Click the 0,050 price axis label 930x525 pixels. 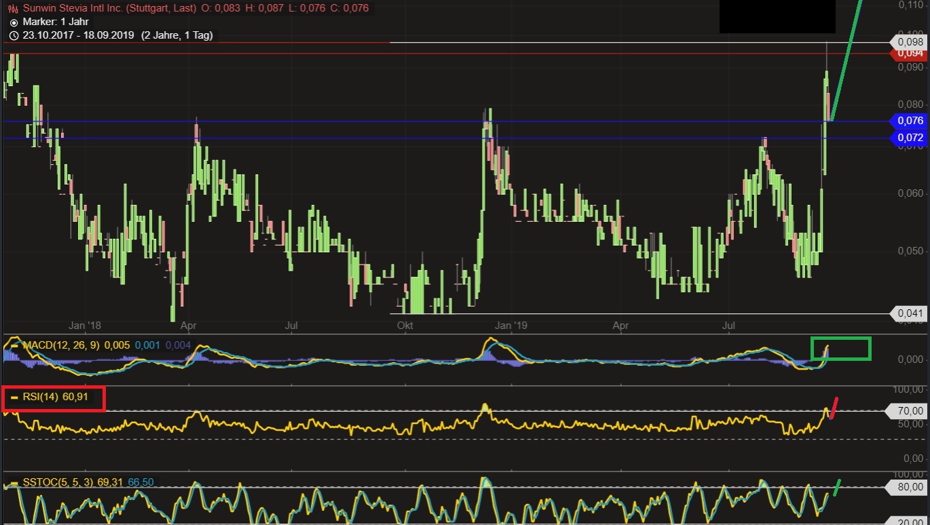911,251
